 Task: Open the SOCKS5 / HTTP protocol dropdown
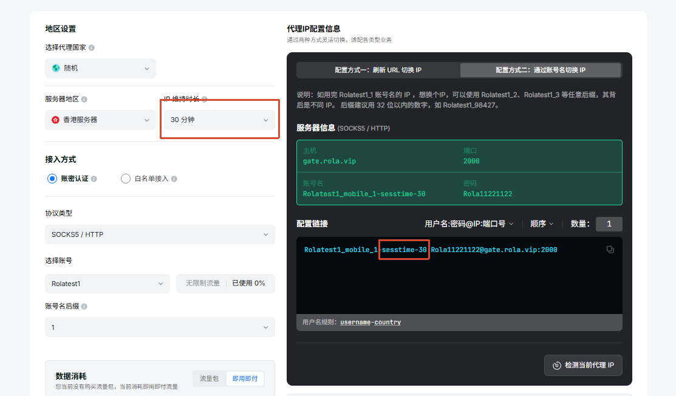[x=160, y=234]
